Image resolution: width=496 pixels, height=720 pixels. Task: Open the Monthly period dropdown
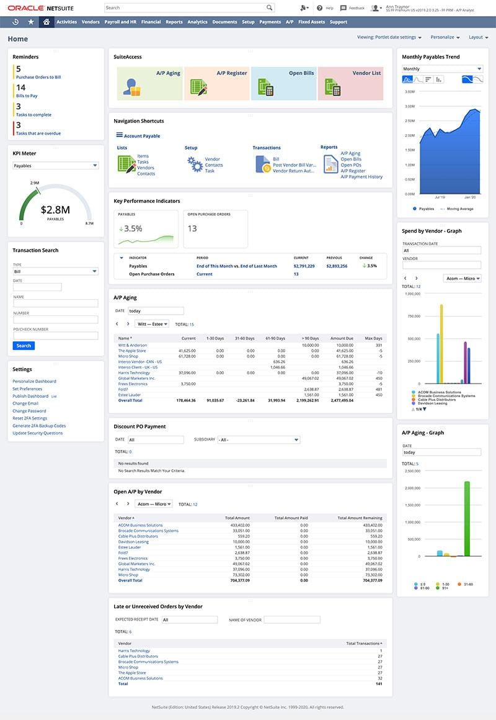point(442,69)
